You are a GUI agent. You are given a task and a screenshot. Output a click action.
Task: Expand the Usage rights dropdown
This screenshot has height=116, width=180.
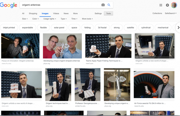tap(49, 19)
